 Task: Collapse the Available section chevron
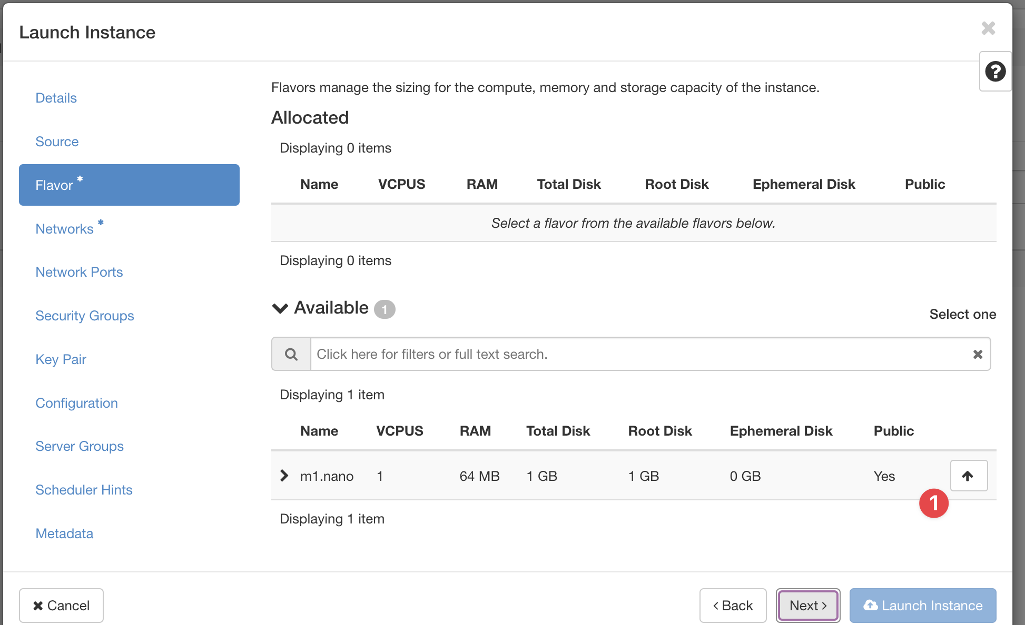click(x=280, y=308)
